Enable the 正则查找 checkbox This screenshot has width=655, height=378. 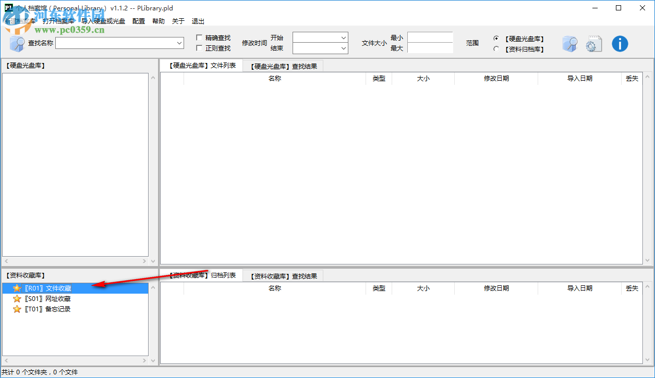coord(199,47)
